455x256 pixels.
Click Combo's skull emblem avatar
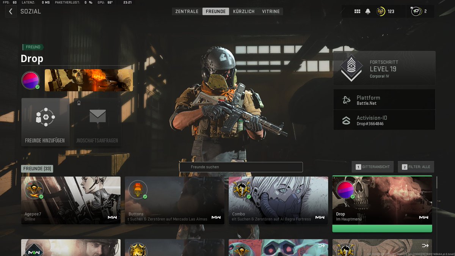[x=242, y=189]
